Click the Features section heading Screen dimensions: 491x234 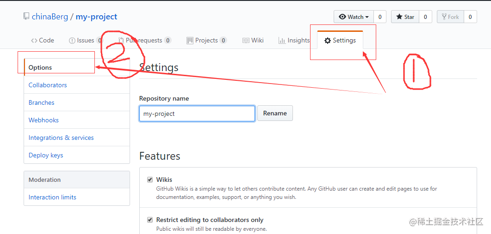(160, 156)
